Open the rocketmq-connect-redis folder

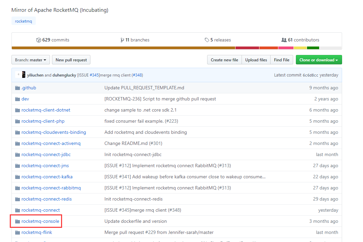(47, 199)
